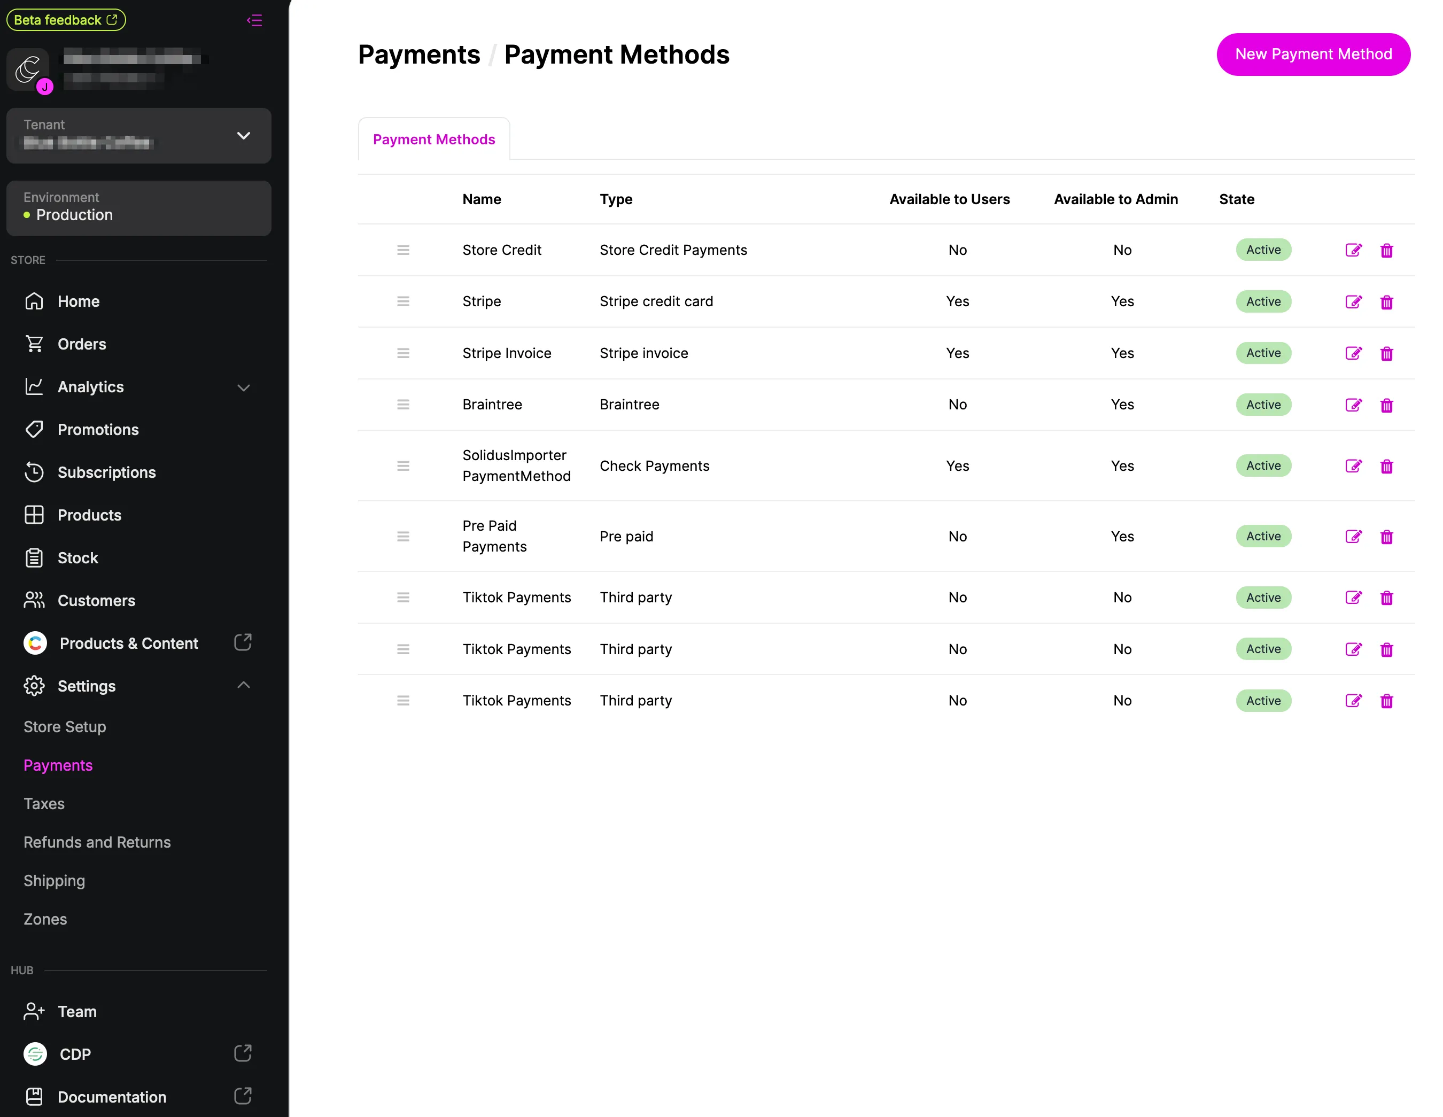This screenshot has width=1443, height=1117.
Task: Delete the Braintree payment method
Action: [x=1387, y=406]
